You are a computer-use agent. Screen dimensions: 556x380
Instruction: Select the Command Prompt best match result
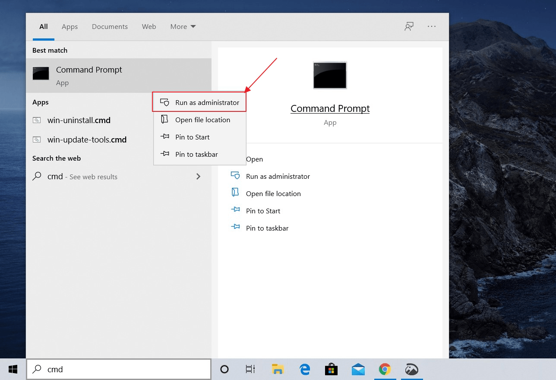[119, 76]
